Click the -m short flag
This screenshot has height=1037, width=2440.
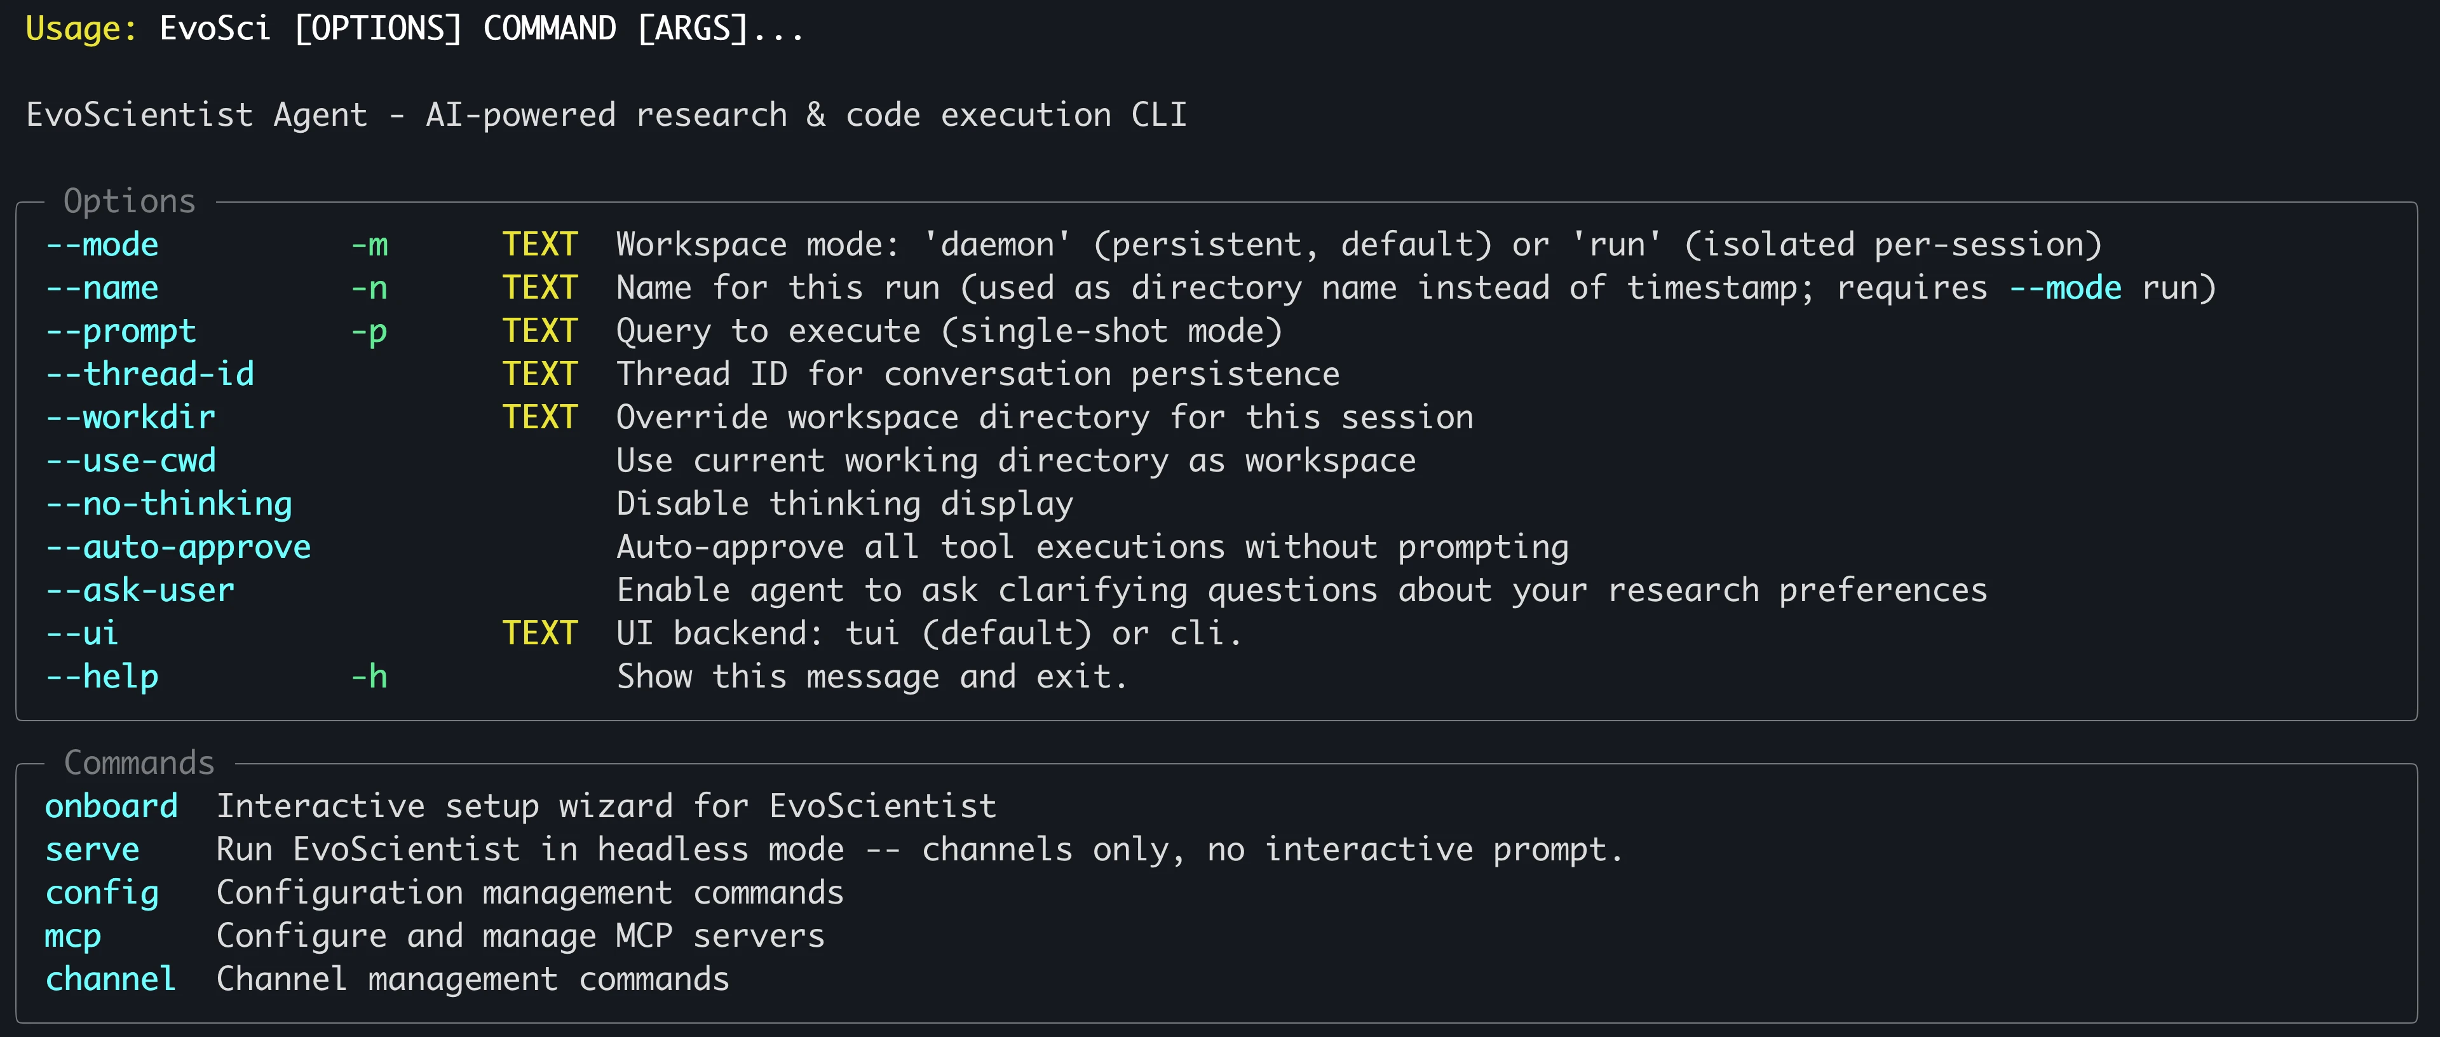(369, 245)
